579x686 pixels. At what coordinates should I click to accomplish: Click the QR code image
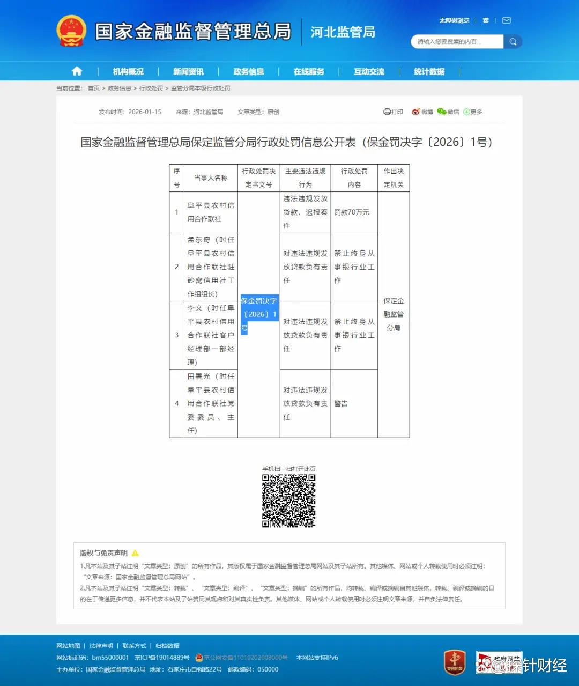point(289,500)
